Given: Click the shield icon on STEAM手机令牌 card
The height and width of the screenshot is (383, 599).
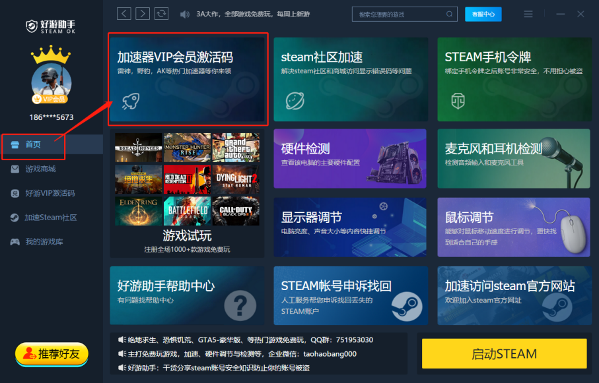Looking at the screenshot, I should pos(458,101).
